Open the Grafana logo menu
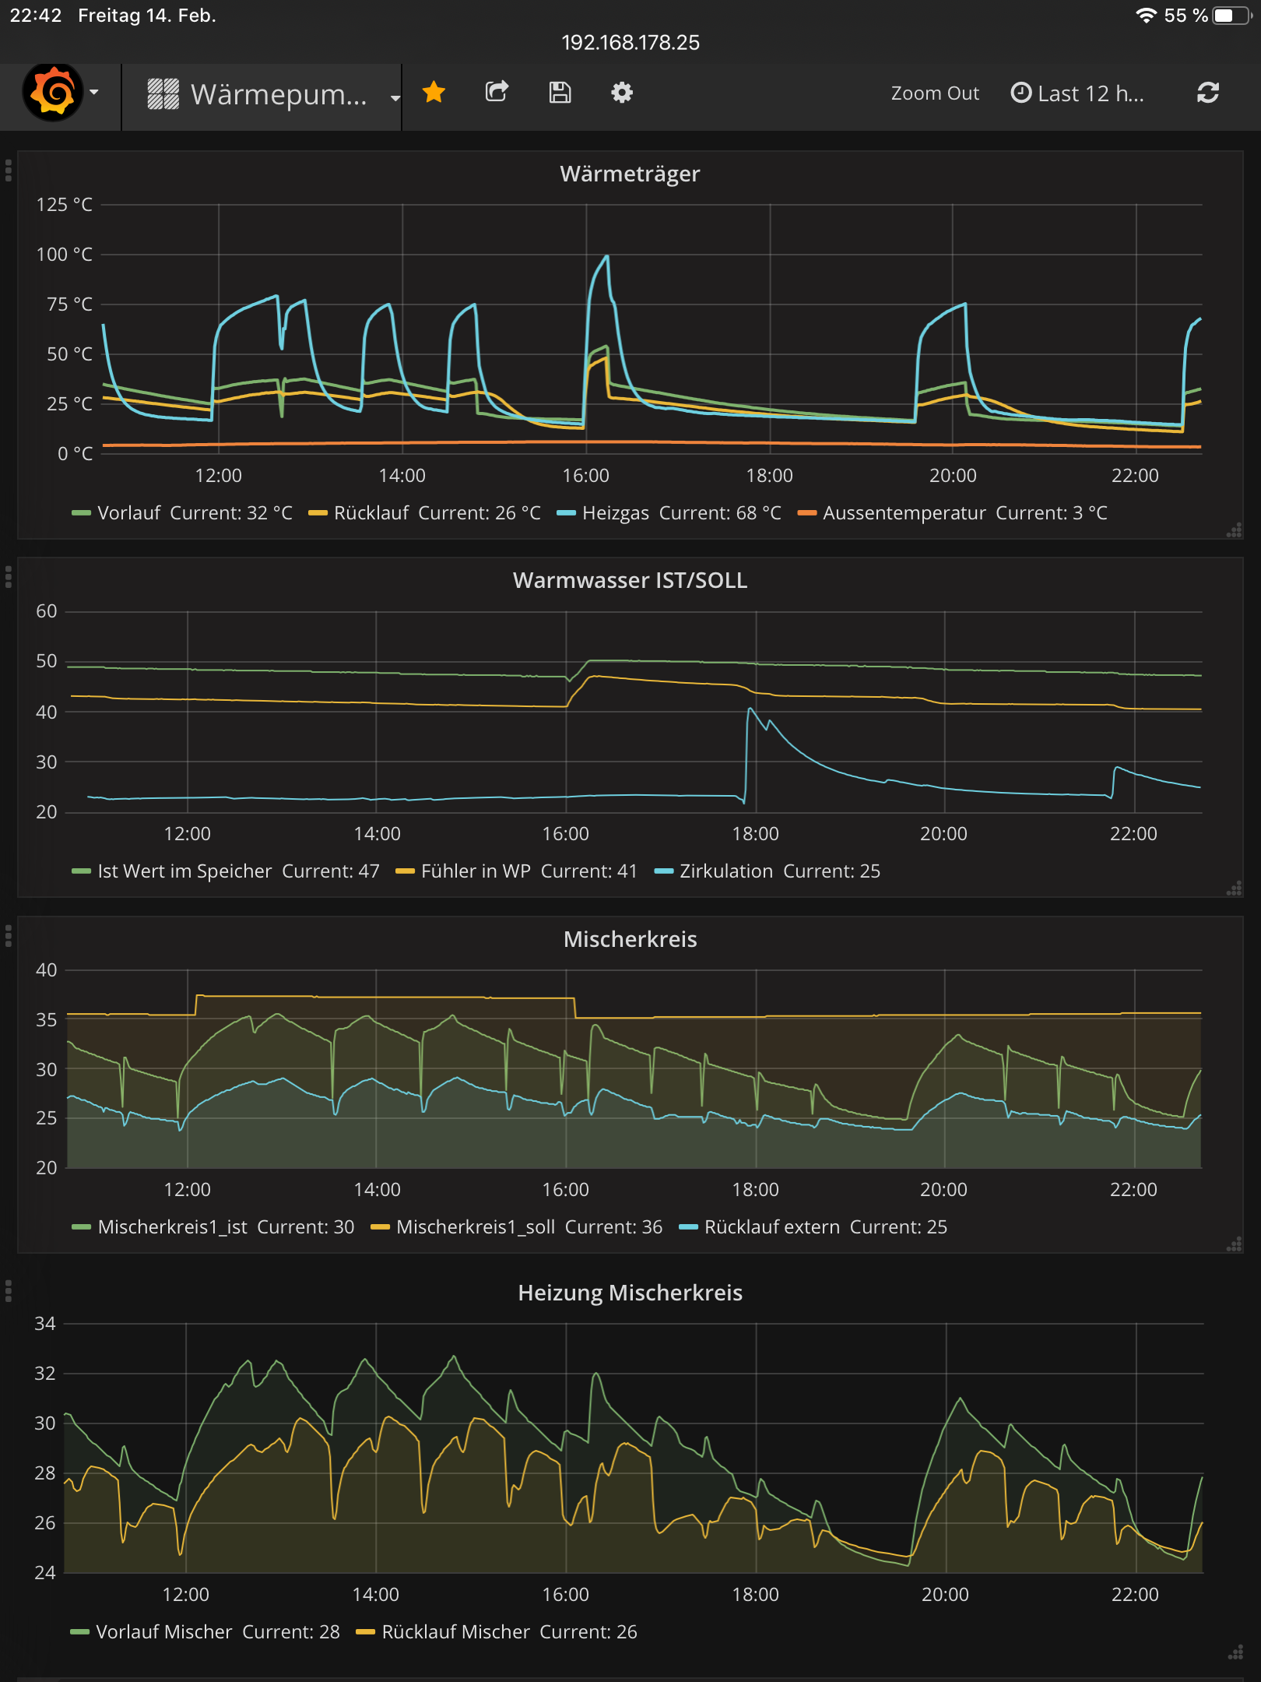This screenshot has height=1682, width=1261. click(53, 93)
